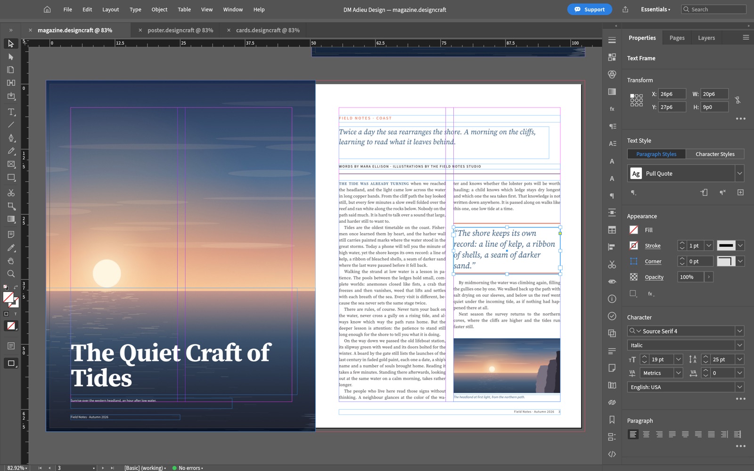Screen dimensions: 754x471
Task: Open the Info panel icon
Action: pyautogui.click(x=612, y=299)
